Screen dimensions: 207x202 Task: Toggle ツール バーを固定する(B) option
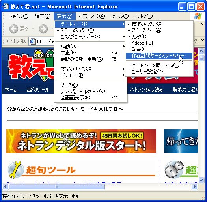point(159,65)
